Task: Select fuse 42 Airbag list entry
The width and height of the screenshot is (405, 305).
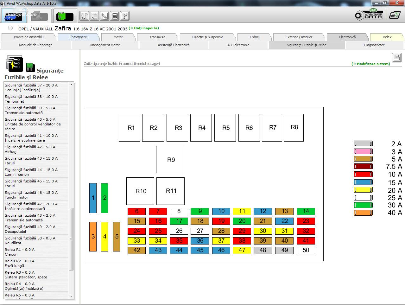Action: (x=36, y=149)
